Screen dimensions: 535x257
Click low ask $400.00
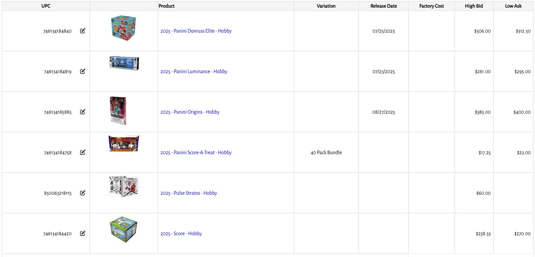[522, 112]
